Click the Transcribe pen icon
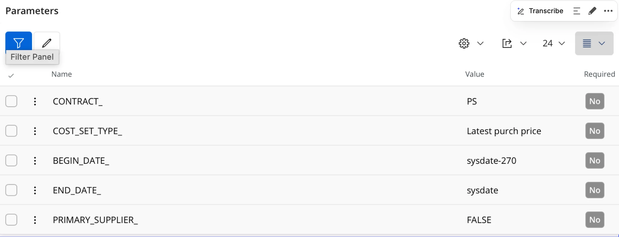The image size is (619, 237). point(521,11)
